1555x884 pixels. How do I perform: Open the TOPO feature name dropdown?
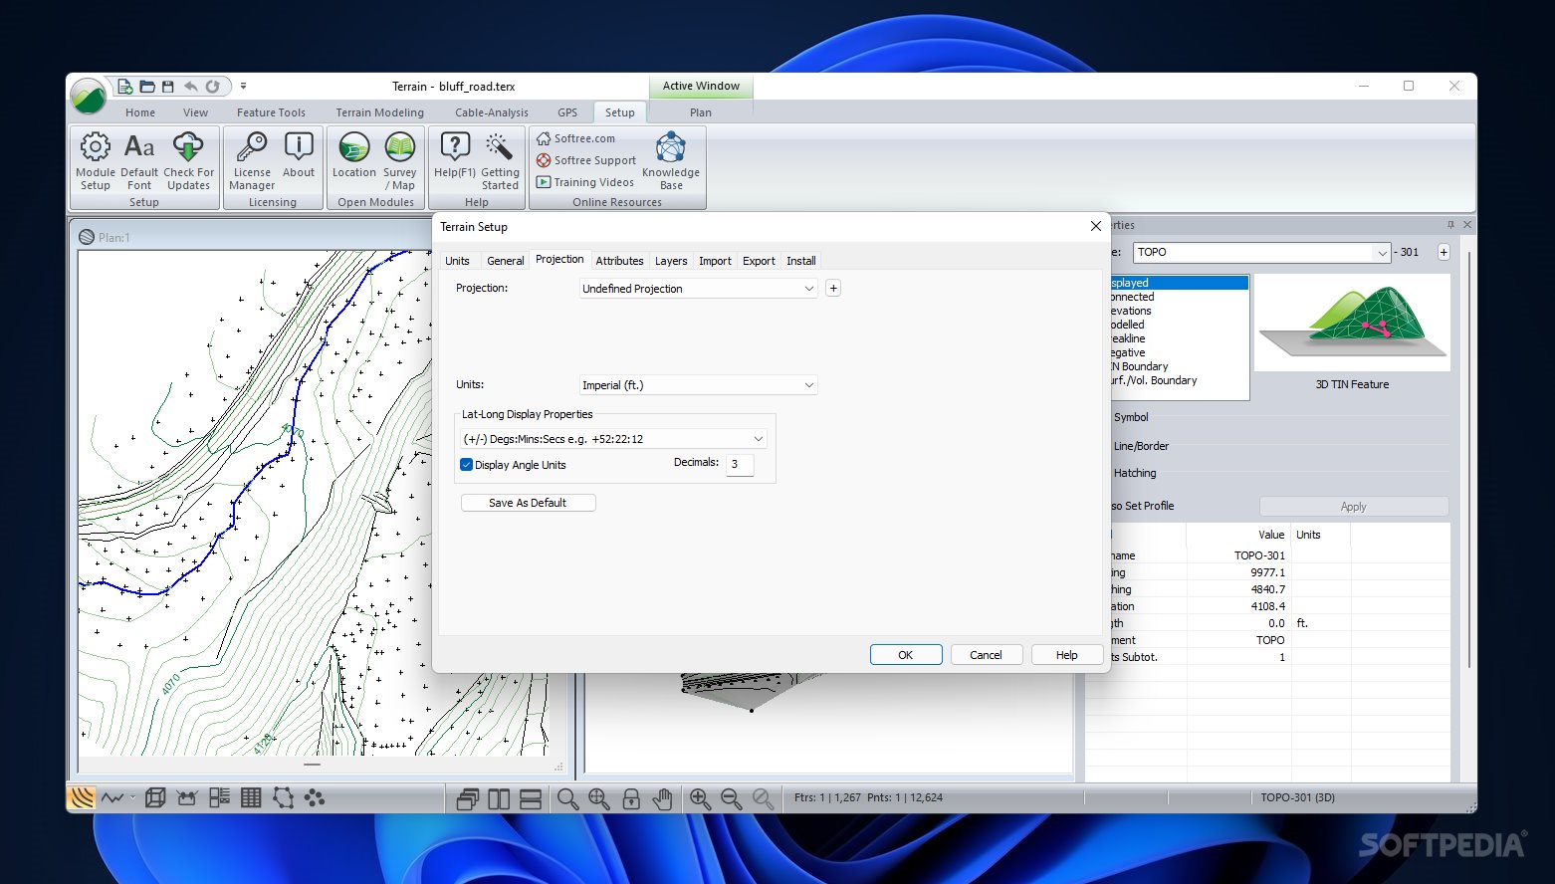coord(1382,253)
